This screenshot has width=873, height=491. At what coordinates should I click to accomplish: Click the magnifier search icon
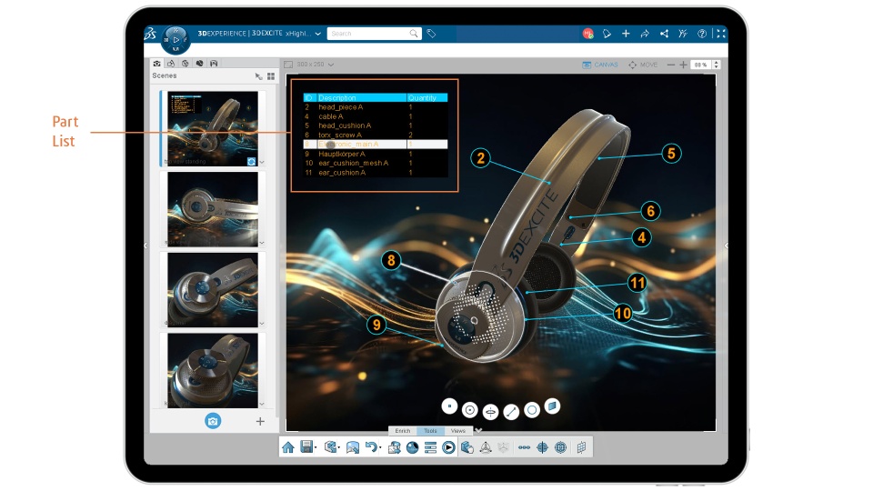(414, 34)
